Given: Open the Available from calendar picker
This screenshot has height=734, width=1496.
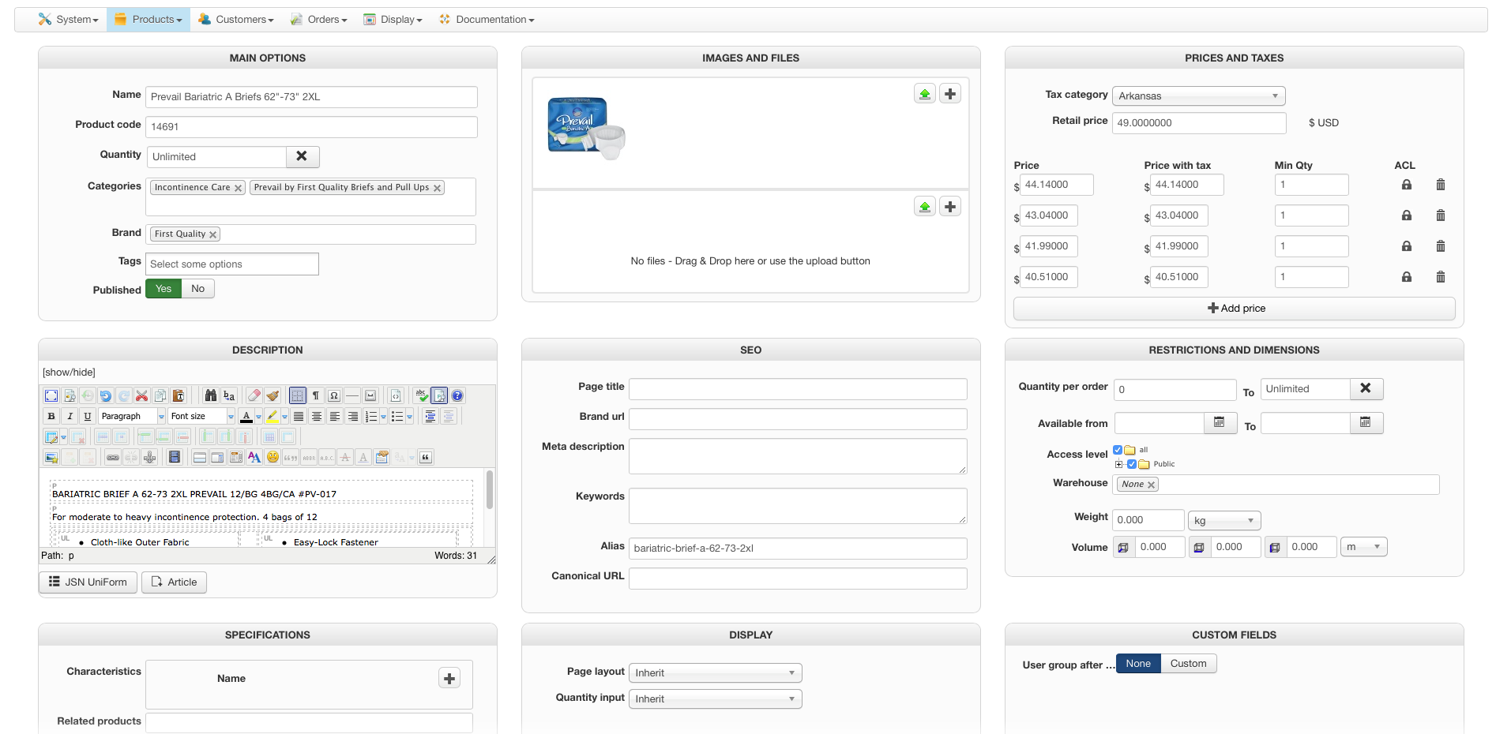Looking at the screenshot, I should coord(1219,423).
